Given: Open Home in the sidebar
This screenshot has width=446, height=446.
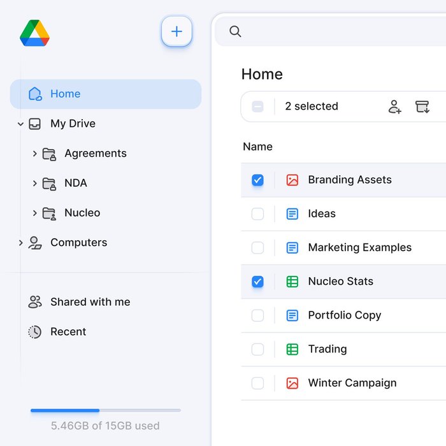Looking at the screenshot, I should click(106, 94).
